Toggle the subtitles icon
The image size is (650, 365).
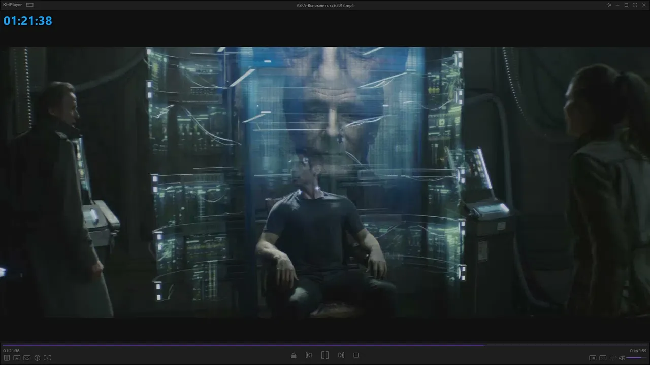[603, 358]
